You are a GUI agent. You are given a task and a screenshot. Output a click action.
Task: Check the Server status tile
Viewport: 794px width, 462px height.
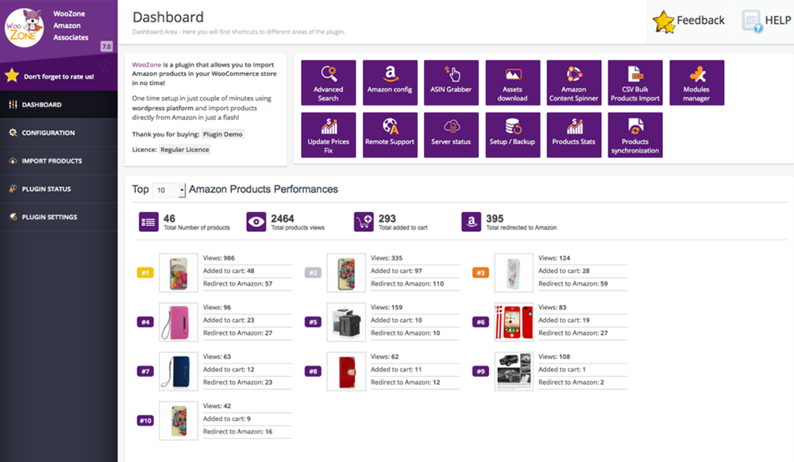pyautogui.click(x=451, y=135)
